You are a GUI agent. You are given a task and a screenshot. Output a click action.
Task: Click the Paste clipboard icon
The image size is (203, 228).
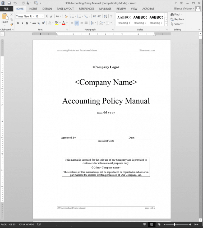tap(5, 16)
